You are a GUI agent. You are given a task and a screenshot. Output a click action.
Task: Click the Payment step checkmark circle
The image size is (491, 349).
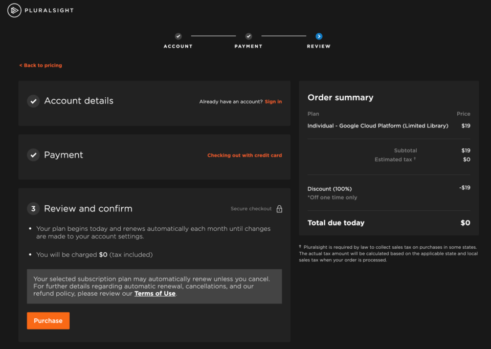(249, 36)
